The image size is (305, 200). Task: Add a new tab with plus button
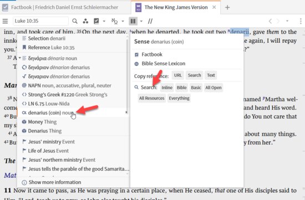coord(227,7)
